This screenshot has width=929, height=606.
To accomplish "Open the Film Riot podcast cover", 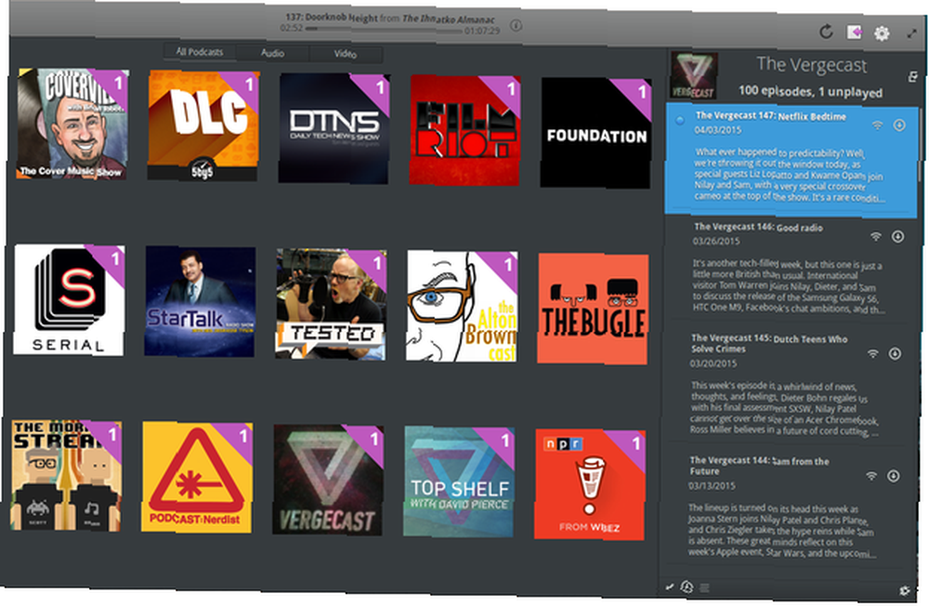I will coord(464,130).
